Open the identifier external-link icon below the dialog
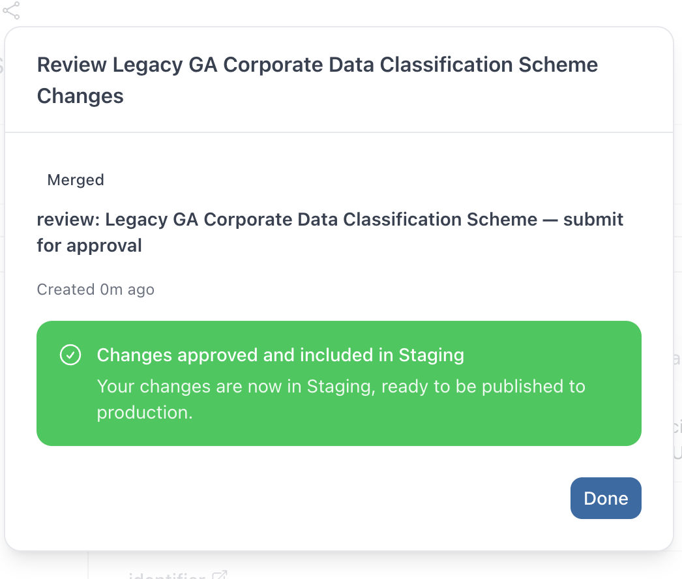The height and width of the screenshot is (579, 682). pos(220,574)
